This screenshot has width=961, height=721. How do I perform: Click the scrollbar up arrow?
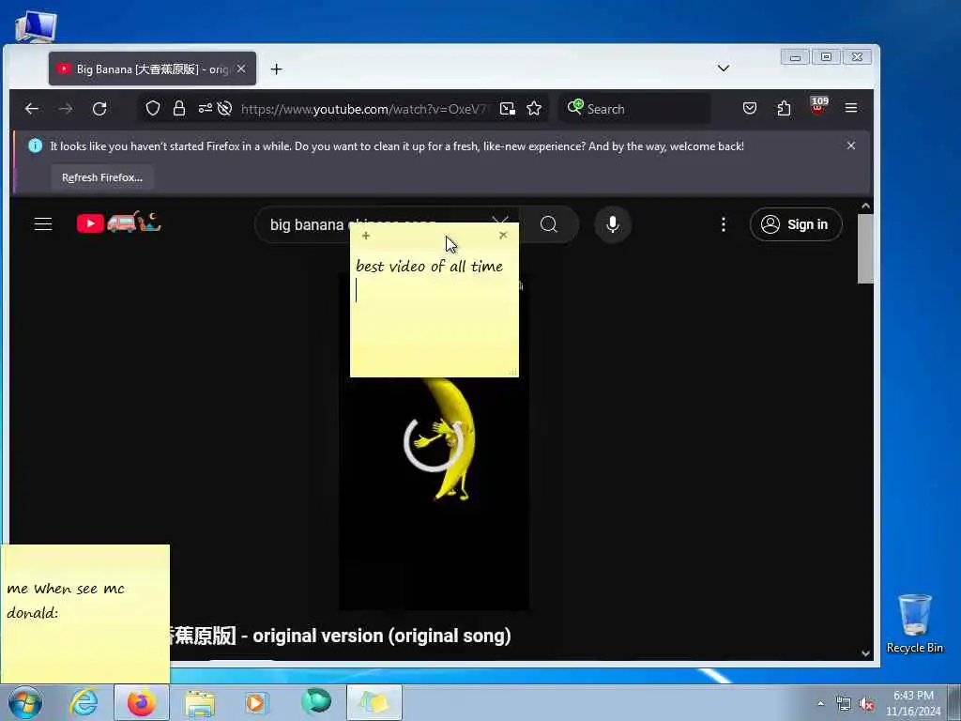(865, 206)
